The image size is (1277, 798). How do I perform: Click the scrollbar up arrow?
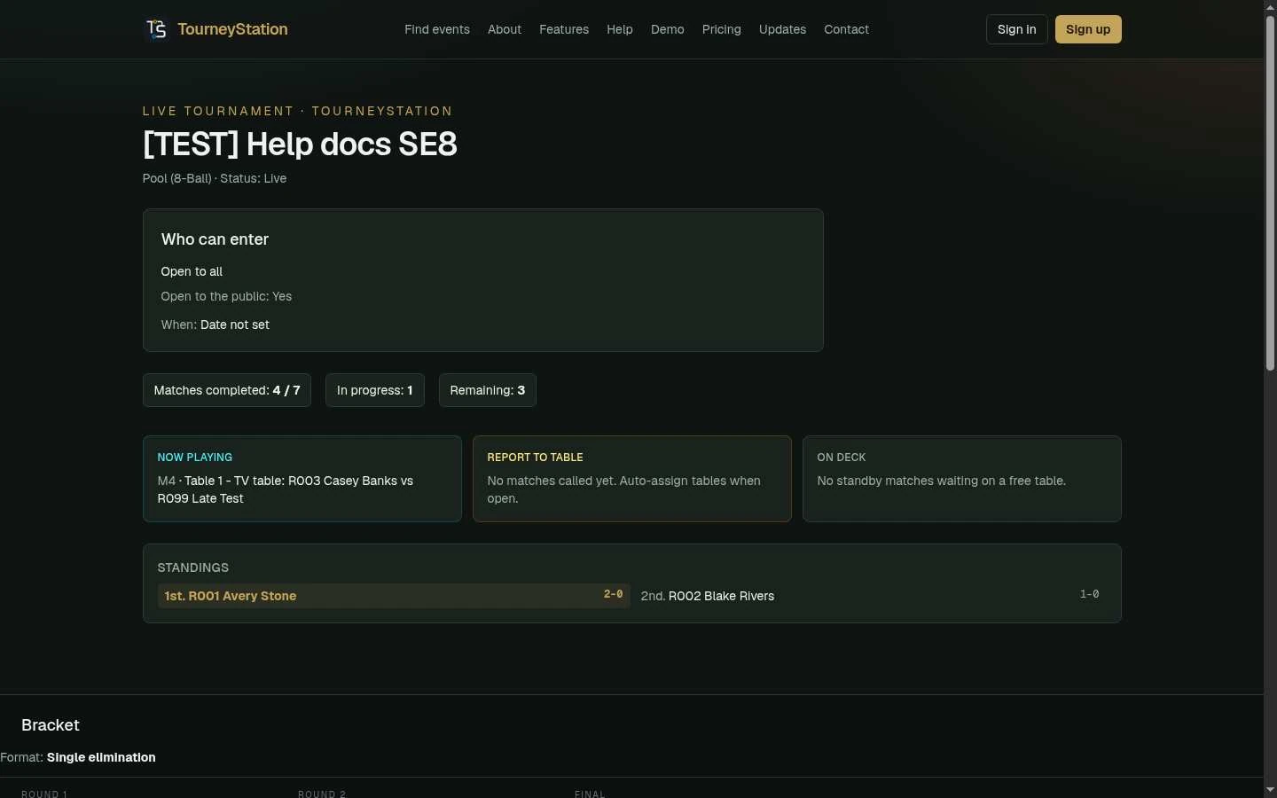tap(1270, 7)
